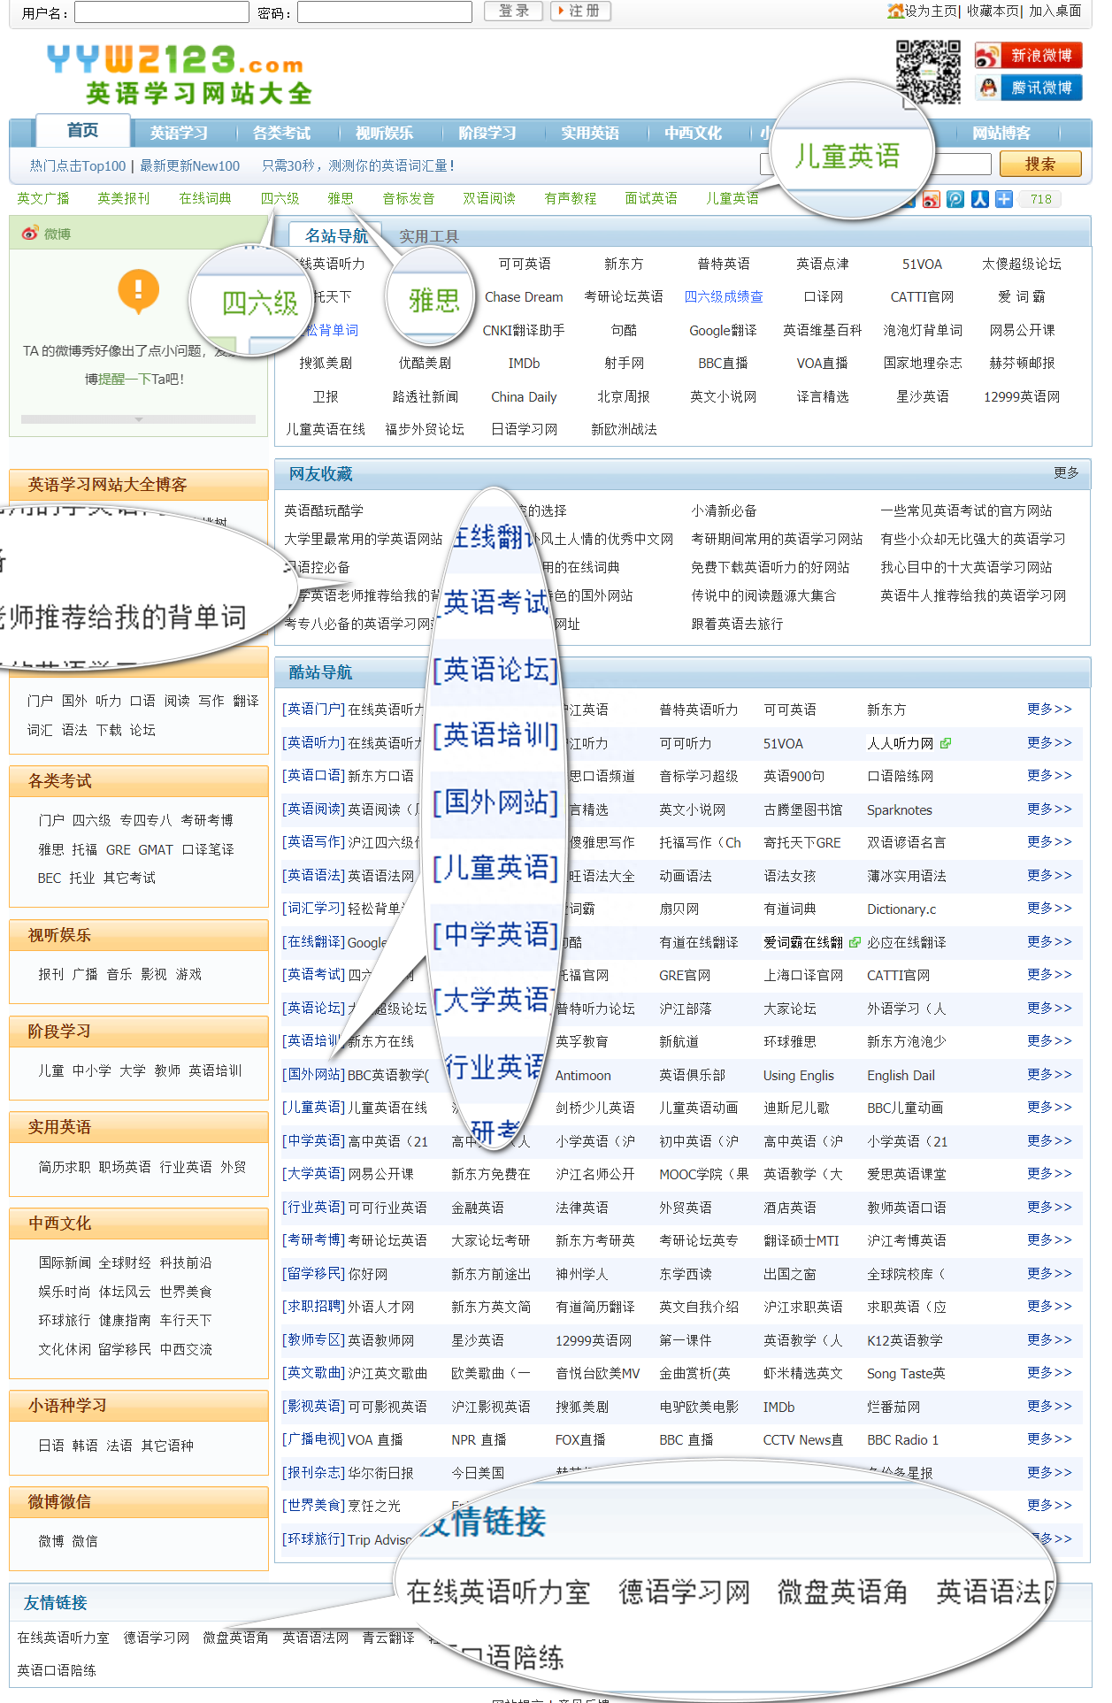Click the 英文广播 quick link
This screenshot has width=1112, height=1703.
[42, 198]
